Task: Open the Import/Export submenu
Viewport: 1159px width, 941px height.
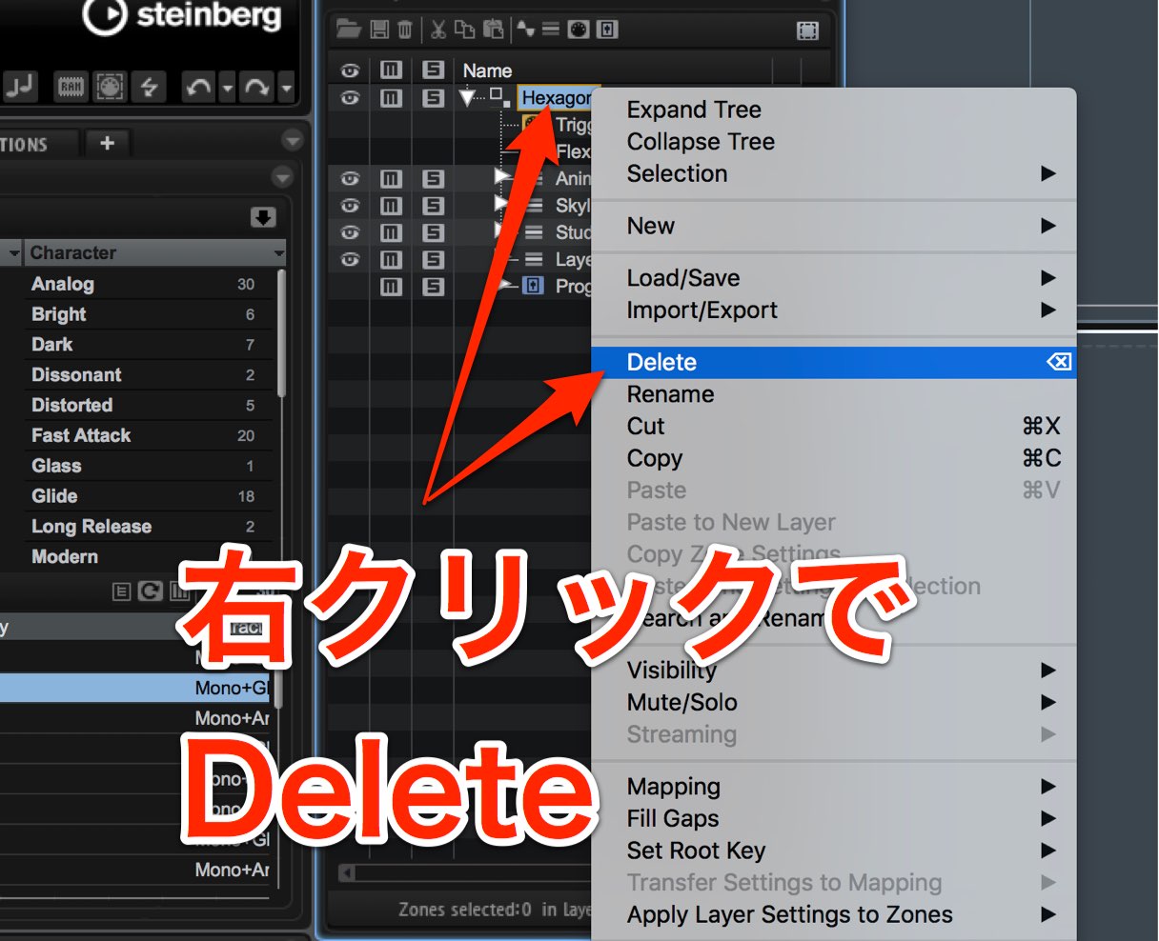Action: click(834, 310)
